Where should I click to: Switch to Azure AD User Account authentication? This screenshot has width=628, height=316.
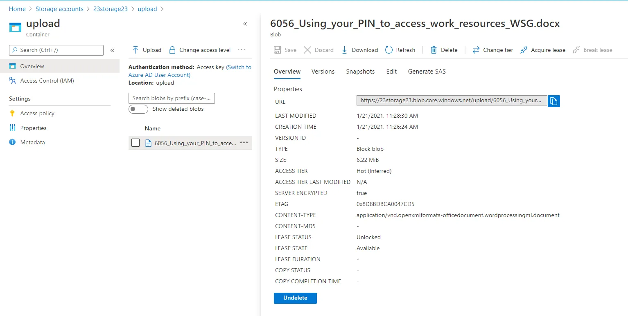pos(190,71)
